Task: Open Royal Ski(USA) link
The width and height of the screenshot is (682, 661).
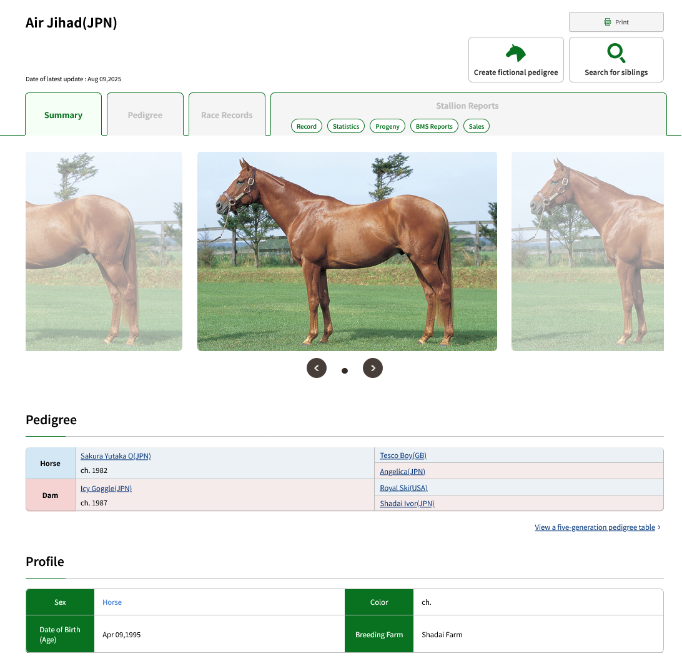Action: 403,487
